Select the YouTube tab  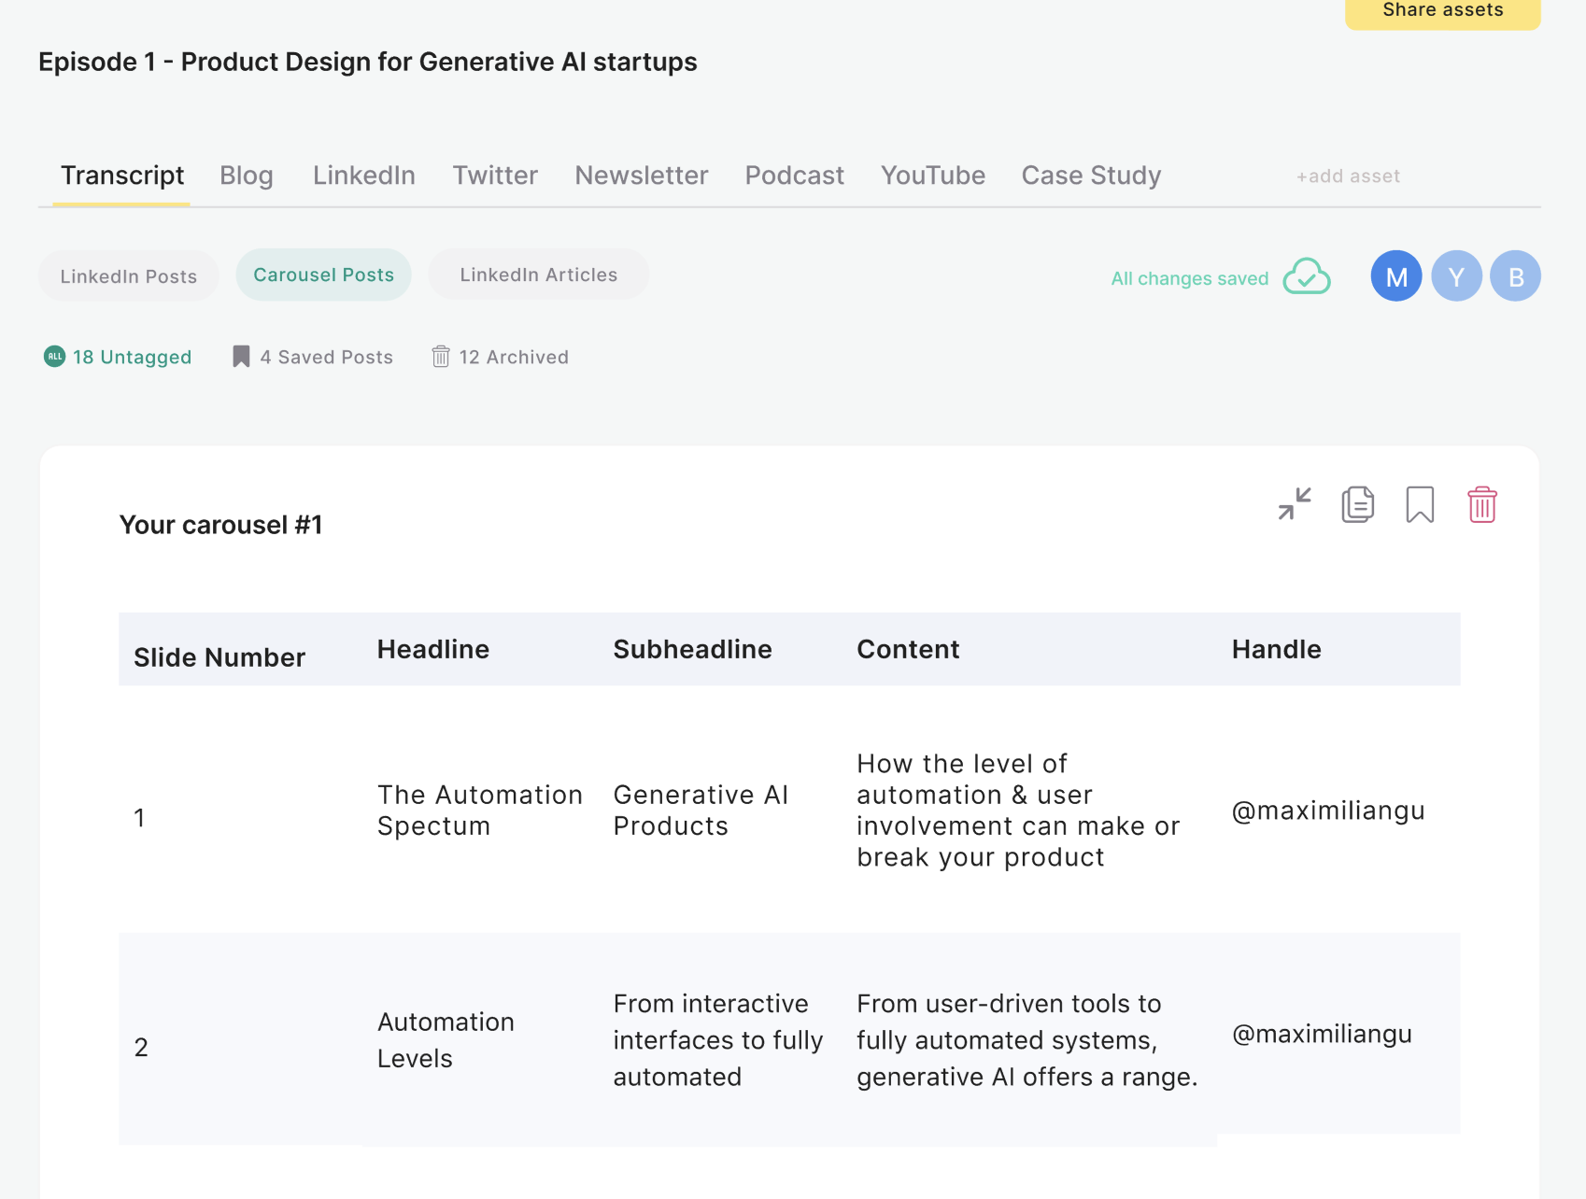[932, 176]
